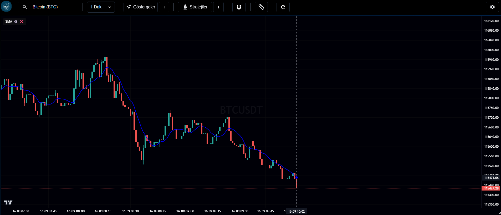
Task: Click the 116000.00 price axis label
Action: tap(491, 50)
